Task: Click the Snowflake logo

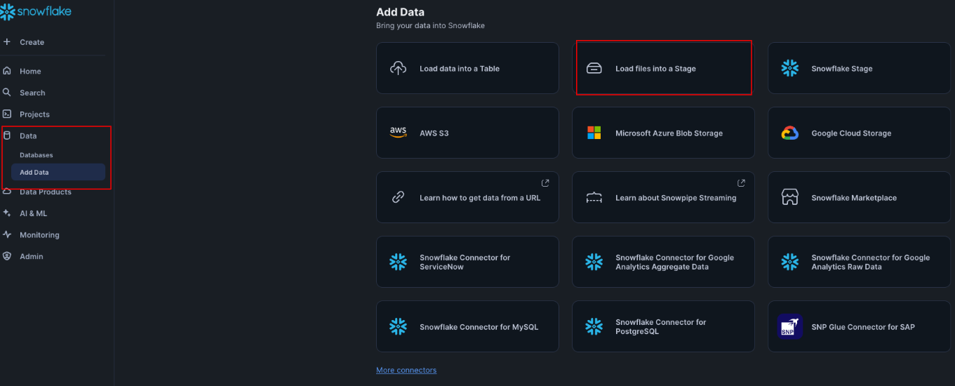Action: pyautogui.click(x=35, y=11)
